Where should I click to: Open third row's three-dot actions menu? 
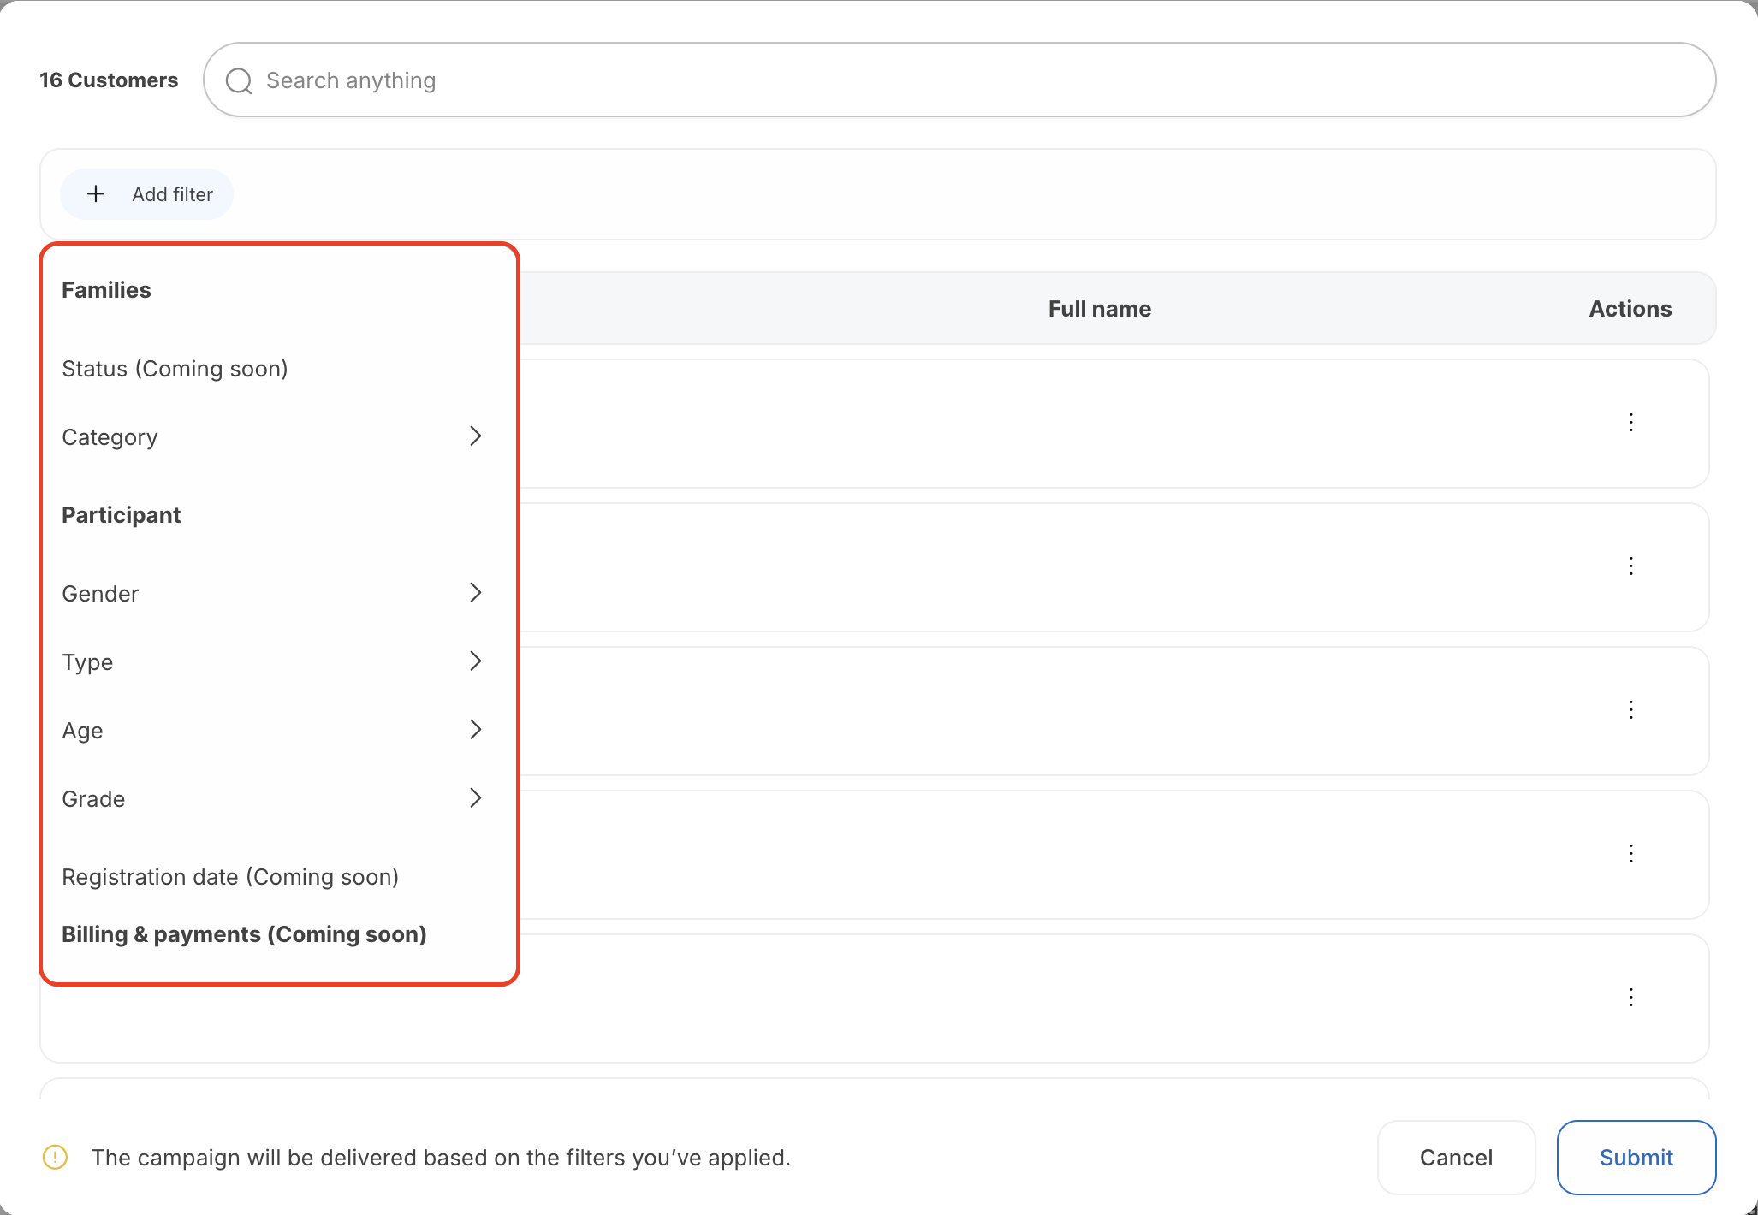1631,709
